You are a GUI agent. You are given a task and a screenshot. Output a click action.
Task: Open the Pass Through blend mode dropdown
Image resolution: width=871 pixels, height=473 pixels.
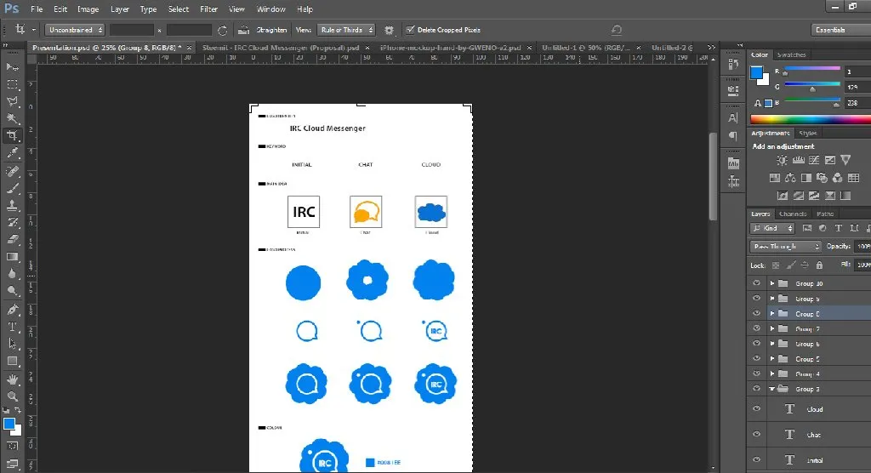coord(785,246)
